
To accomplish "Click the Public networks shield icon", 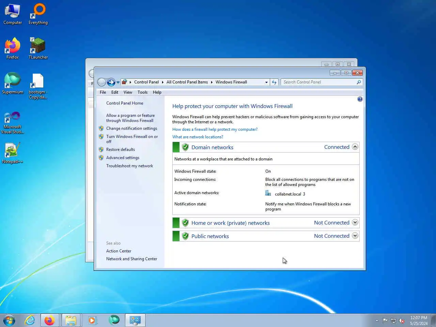I will pyautogui.click(x=185, y=236).
